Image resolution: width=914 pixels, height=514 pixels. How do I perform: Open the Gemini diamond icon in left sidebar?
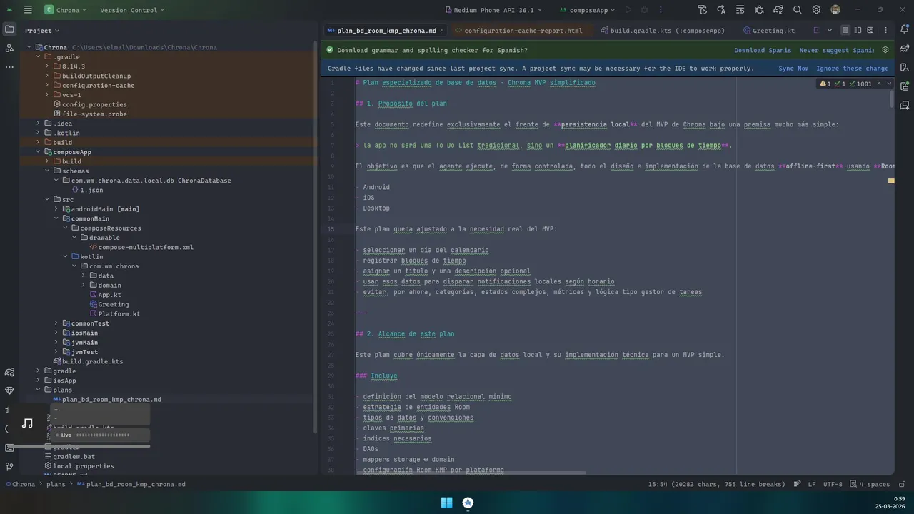pyautogui.click(x=9, y=390)
